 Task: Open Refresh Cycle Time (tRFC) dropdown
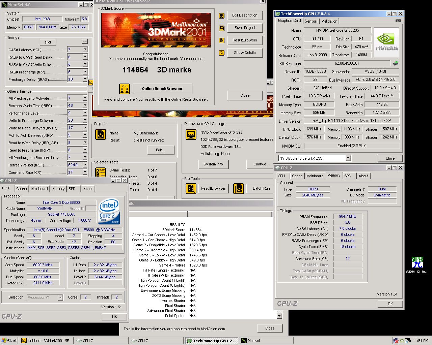pos(85,105)
